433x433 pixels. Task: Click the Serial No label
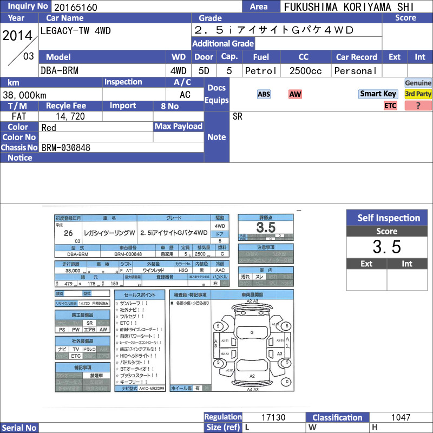(x=19, y=428)
